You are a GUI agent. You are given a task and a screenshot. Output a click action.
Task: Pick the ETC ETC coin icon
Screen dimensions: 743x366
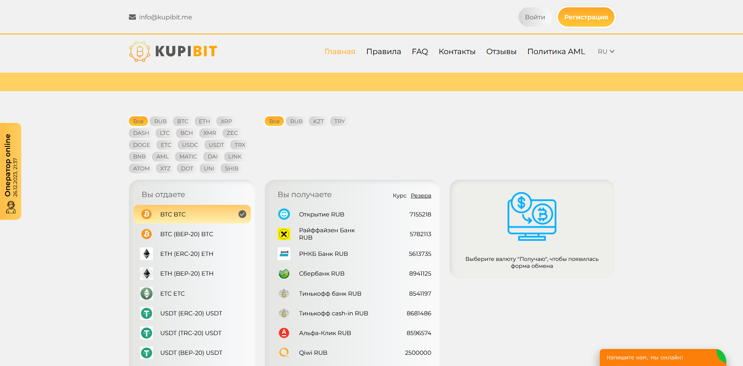pos(146,293)
